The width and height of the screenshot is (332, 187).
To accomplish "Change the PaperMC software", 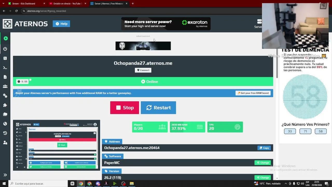I will [263, 163].
